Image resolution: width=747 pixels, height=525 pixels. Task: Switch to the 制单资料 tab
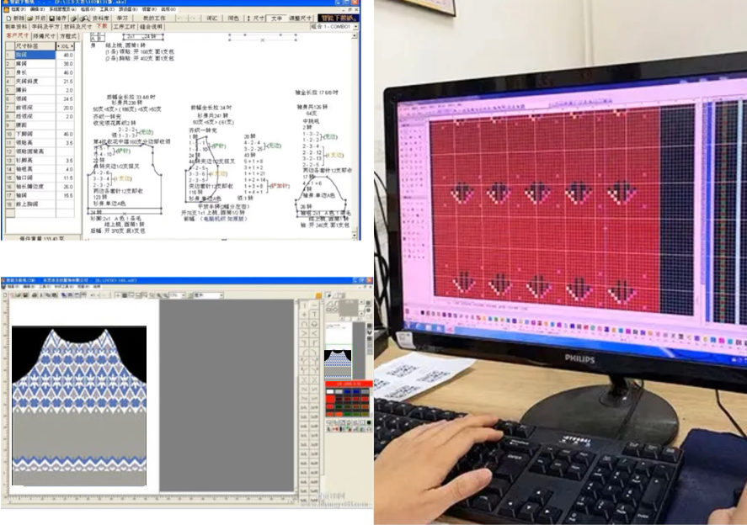[16, 27]
